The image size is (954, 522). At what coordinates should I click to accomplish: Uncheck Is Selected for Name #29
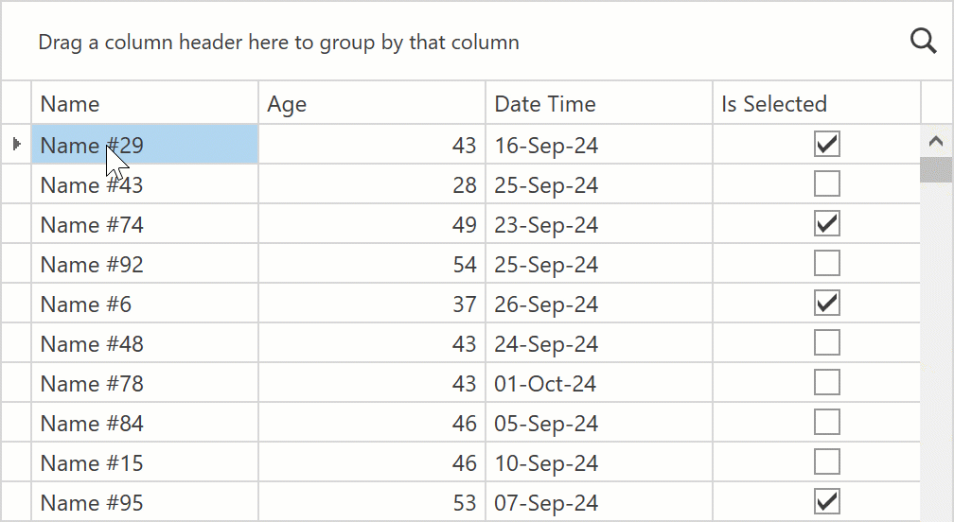(827, 144)
